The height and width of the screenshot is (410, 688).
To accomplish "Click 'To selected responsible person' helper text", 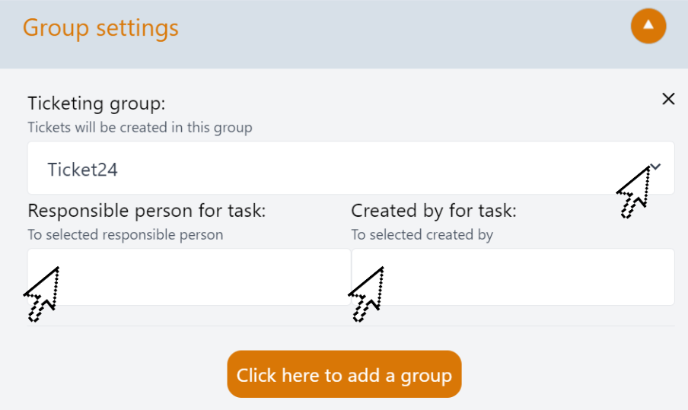I will point(126,234).
